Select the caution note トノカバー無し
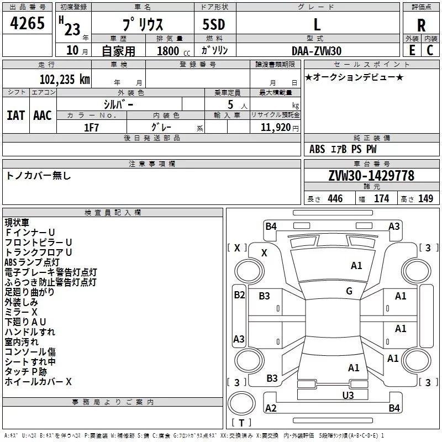 pyautogui.click(x=38, y=176)
